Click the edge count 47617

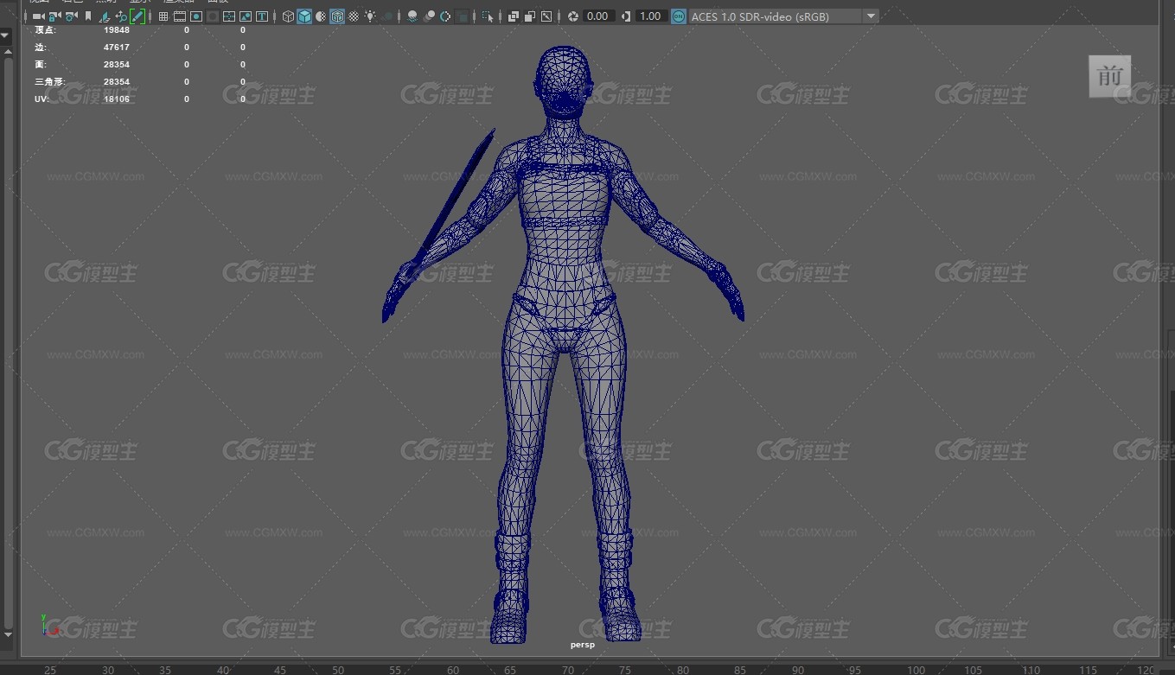[117, 47]
